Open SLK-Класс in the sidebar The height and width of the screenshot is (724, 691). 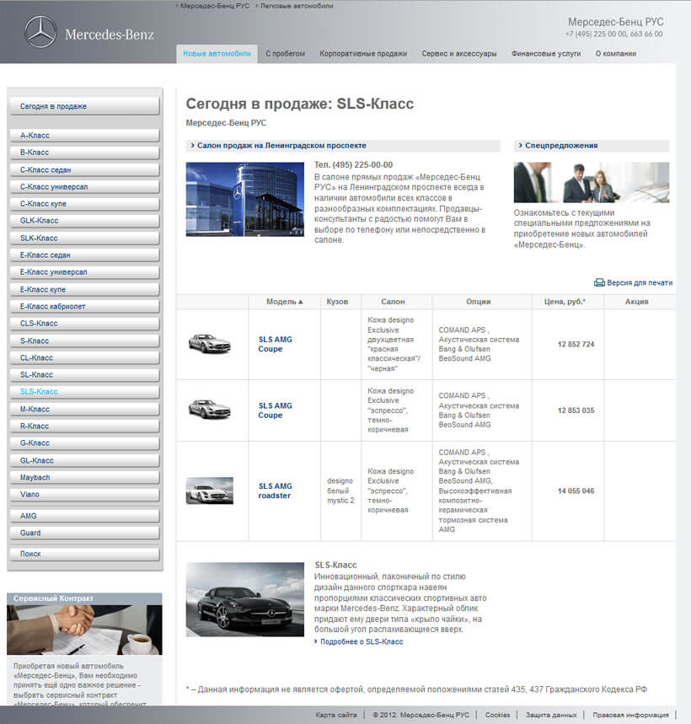click(x=84, y=239)
